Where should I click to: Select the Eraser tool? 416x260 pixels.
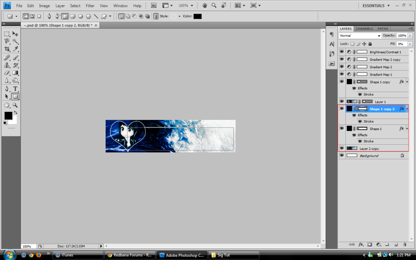click(x=7, y=72)
